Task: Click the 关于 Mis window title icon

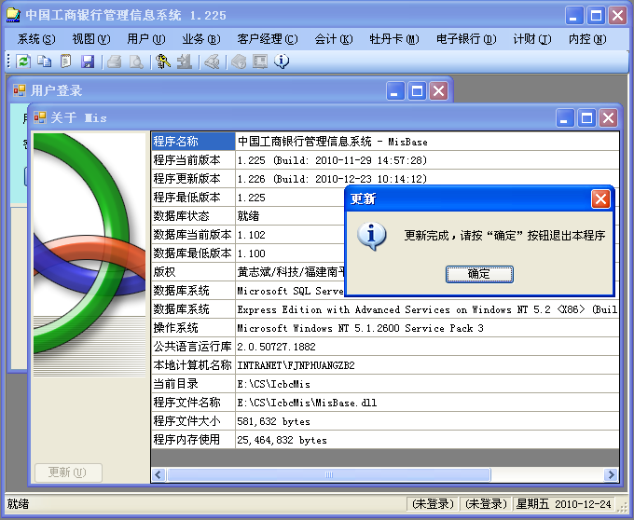Action: (x=39, y=117)
